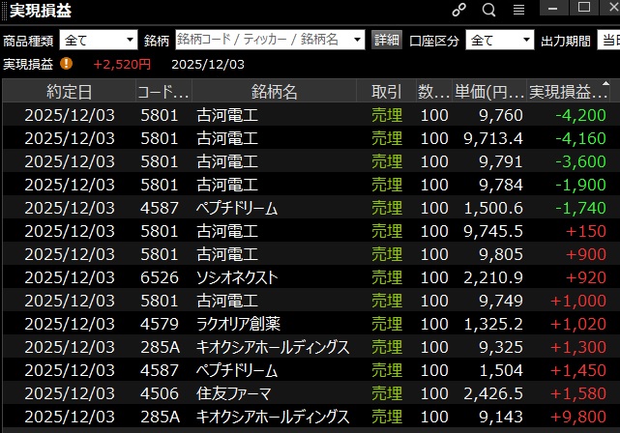Image resolution: width=620 pixels, height=433 pixels.
Task: Sort by 約定日 column header
Action: coord(70,92)
